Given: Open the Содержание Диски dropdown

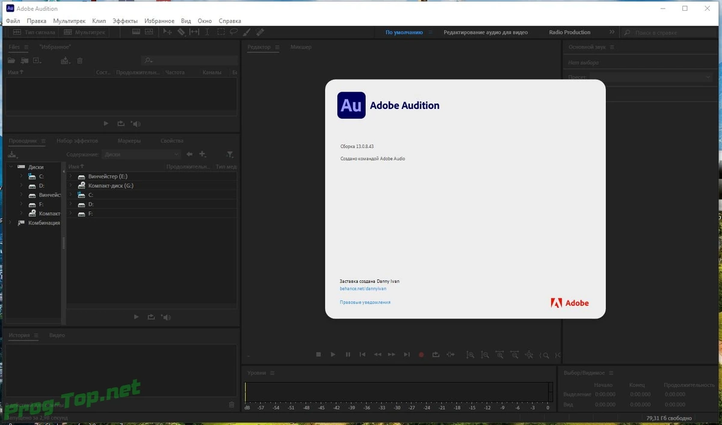Looking at the screenshot, I should [x=141, y=154].
